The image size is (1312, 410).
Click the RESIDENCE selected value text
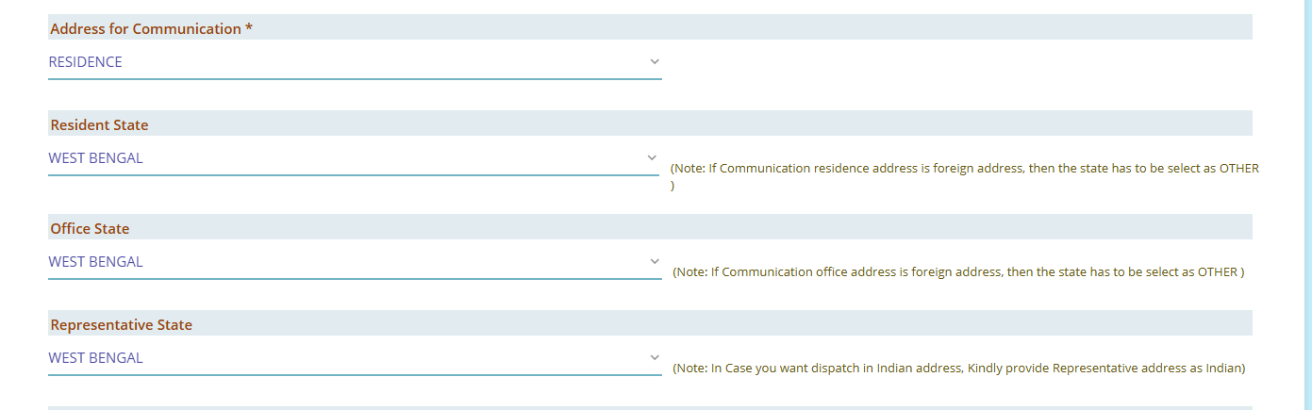tap(86, 62)
